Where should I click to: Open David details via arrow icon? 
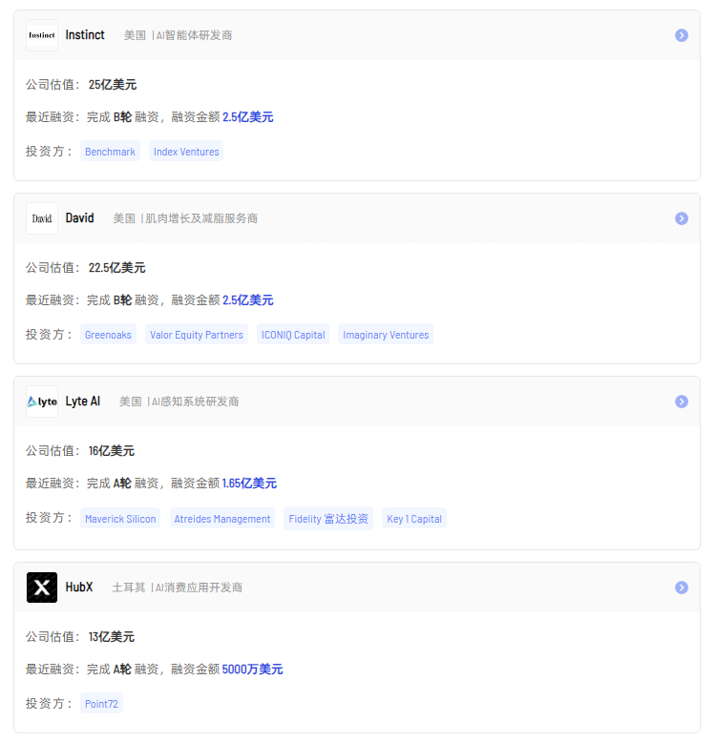tap(682, 218)
